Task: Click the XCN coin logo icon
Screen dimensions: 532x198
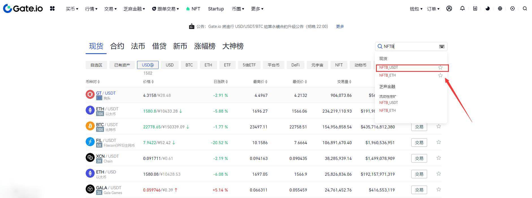Action: pos(90,157)
